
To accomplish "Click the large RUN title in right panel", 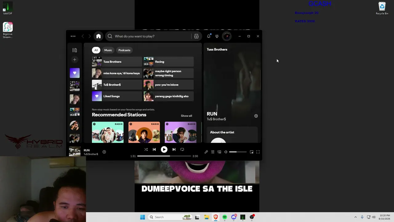I will tap(212, 114).
